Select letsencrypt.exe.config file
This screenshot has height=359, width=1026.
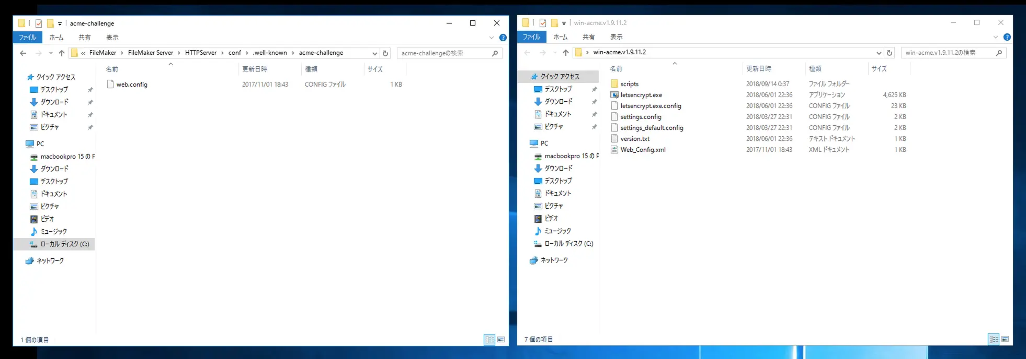pos(651,106)
